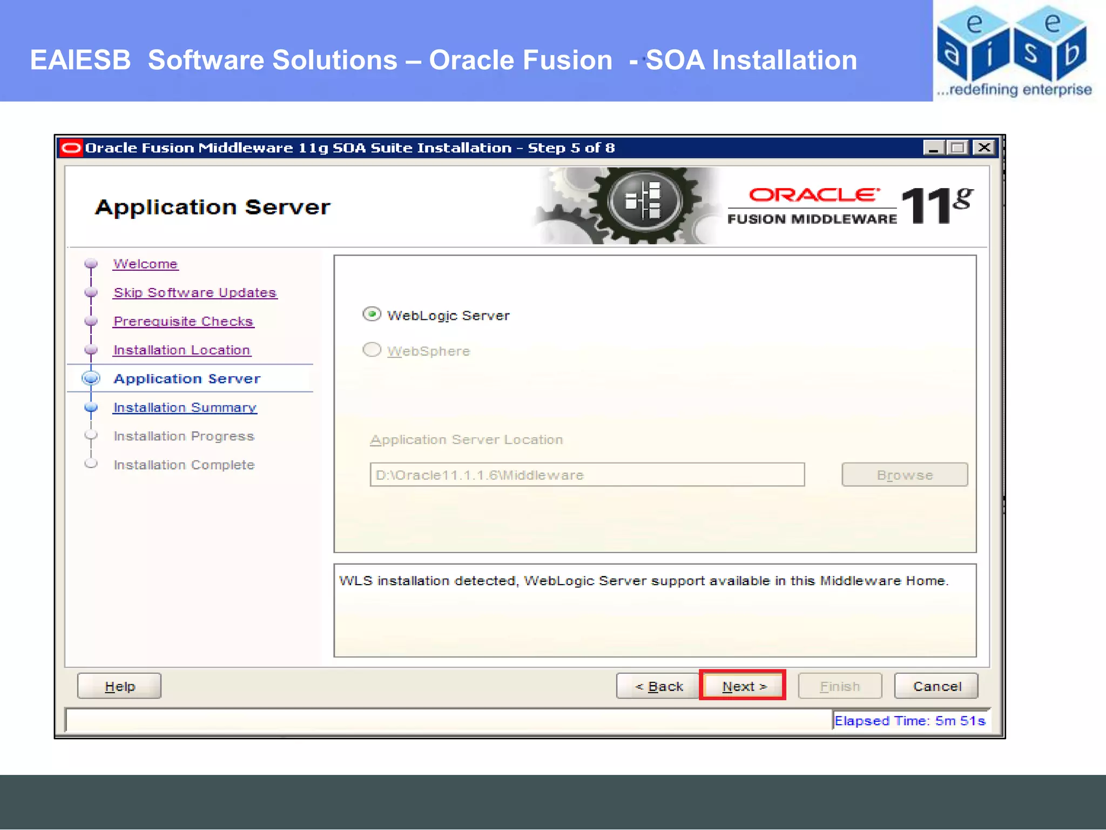Open Help for the installer
The height and width of the screenshot is (830, 1106).
119,686
